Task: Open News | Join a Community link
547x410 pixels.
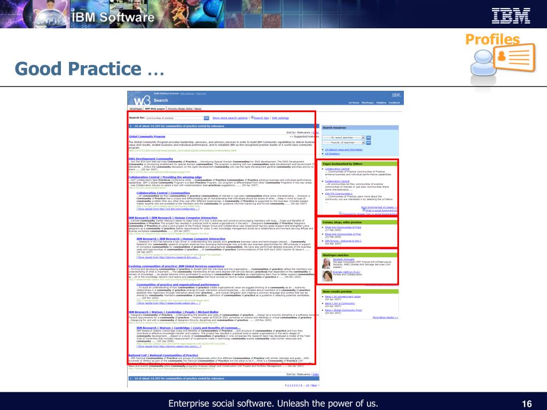Action: tap(340, 303)
